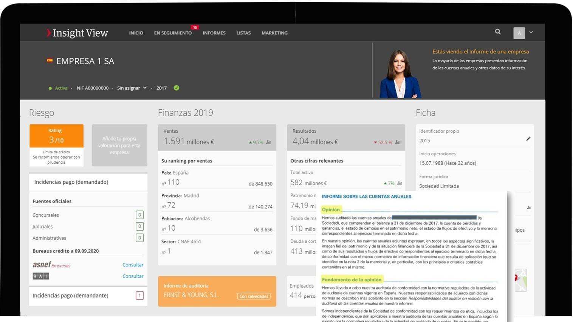
Task: Click the orange Rating 3/10 tile
Action: (x=56, y=136)
